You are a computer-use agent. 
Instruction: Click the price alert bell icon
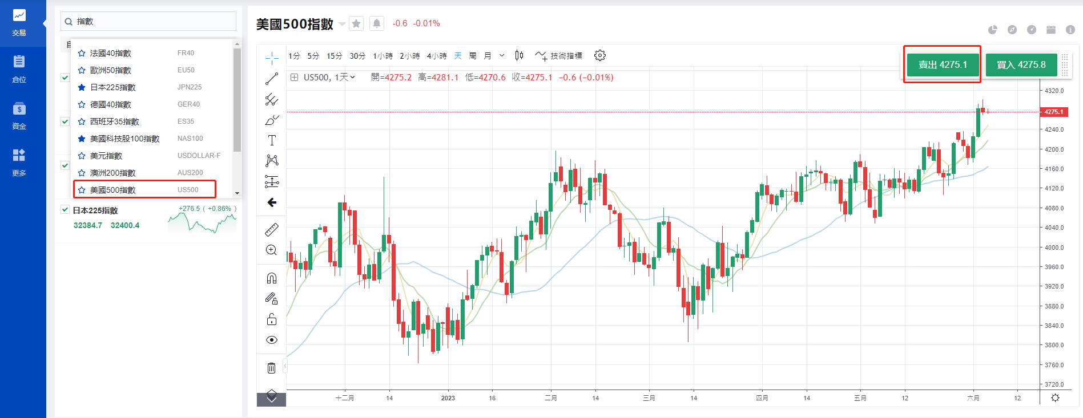click(x=377, y=23)
